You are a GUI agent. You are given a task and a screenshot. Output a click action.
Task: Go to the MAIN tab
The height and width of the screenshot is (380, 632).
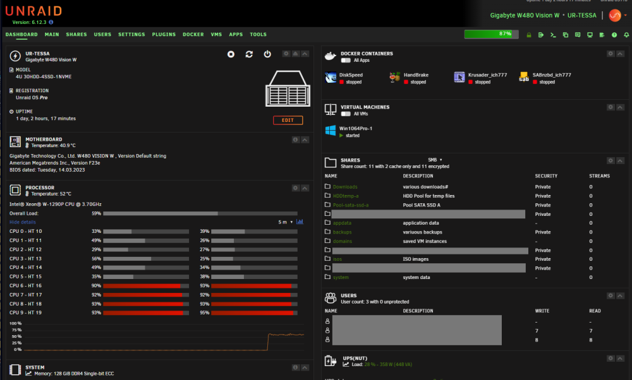pyautogui.click(x=52, y=35)
